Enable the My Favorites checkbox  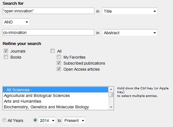click(59, 57)
